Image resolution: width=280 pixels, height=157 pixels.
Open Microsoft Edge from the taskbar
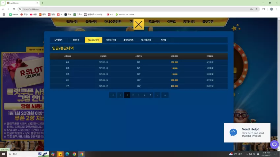coord(67,154)
